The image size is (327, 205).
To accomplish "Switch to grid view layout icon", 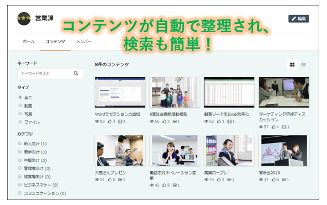I will point(292,65).
